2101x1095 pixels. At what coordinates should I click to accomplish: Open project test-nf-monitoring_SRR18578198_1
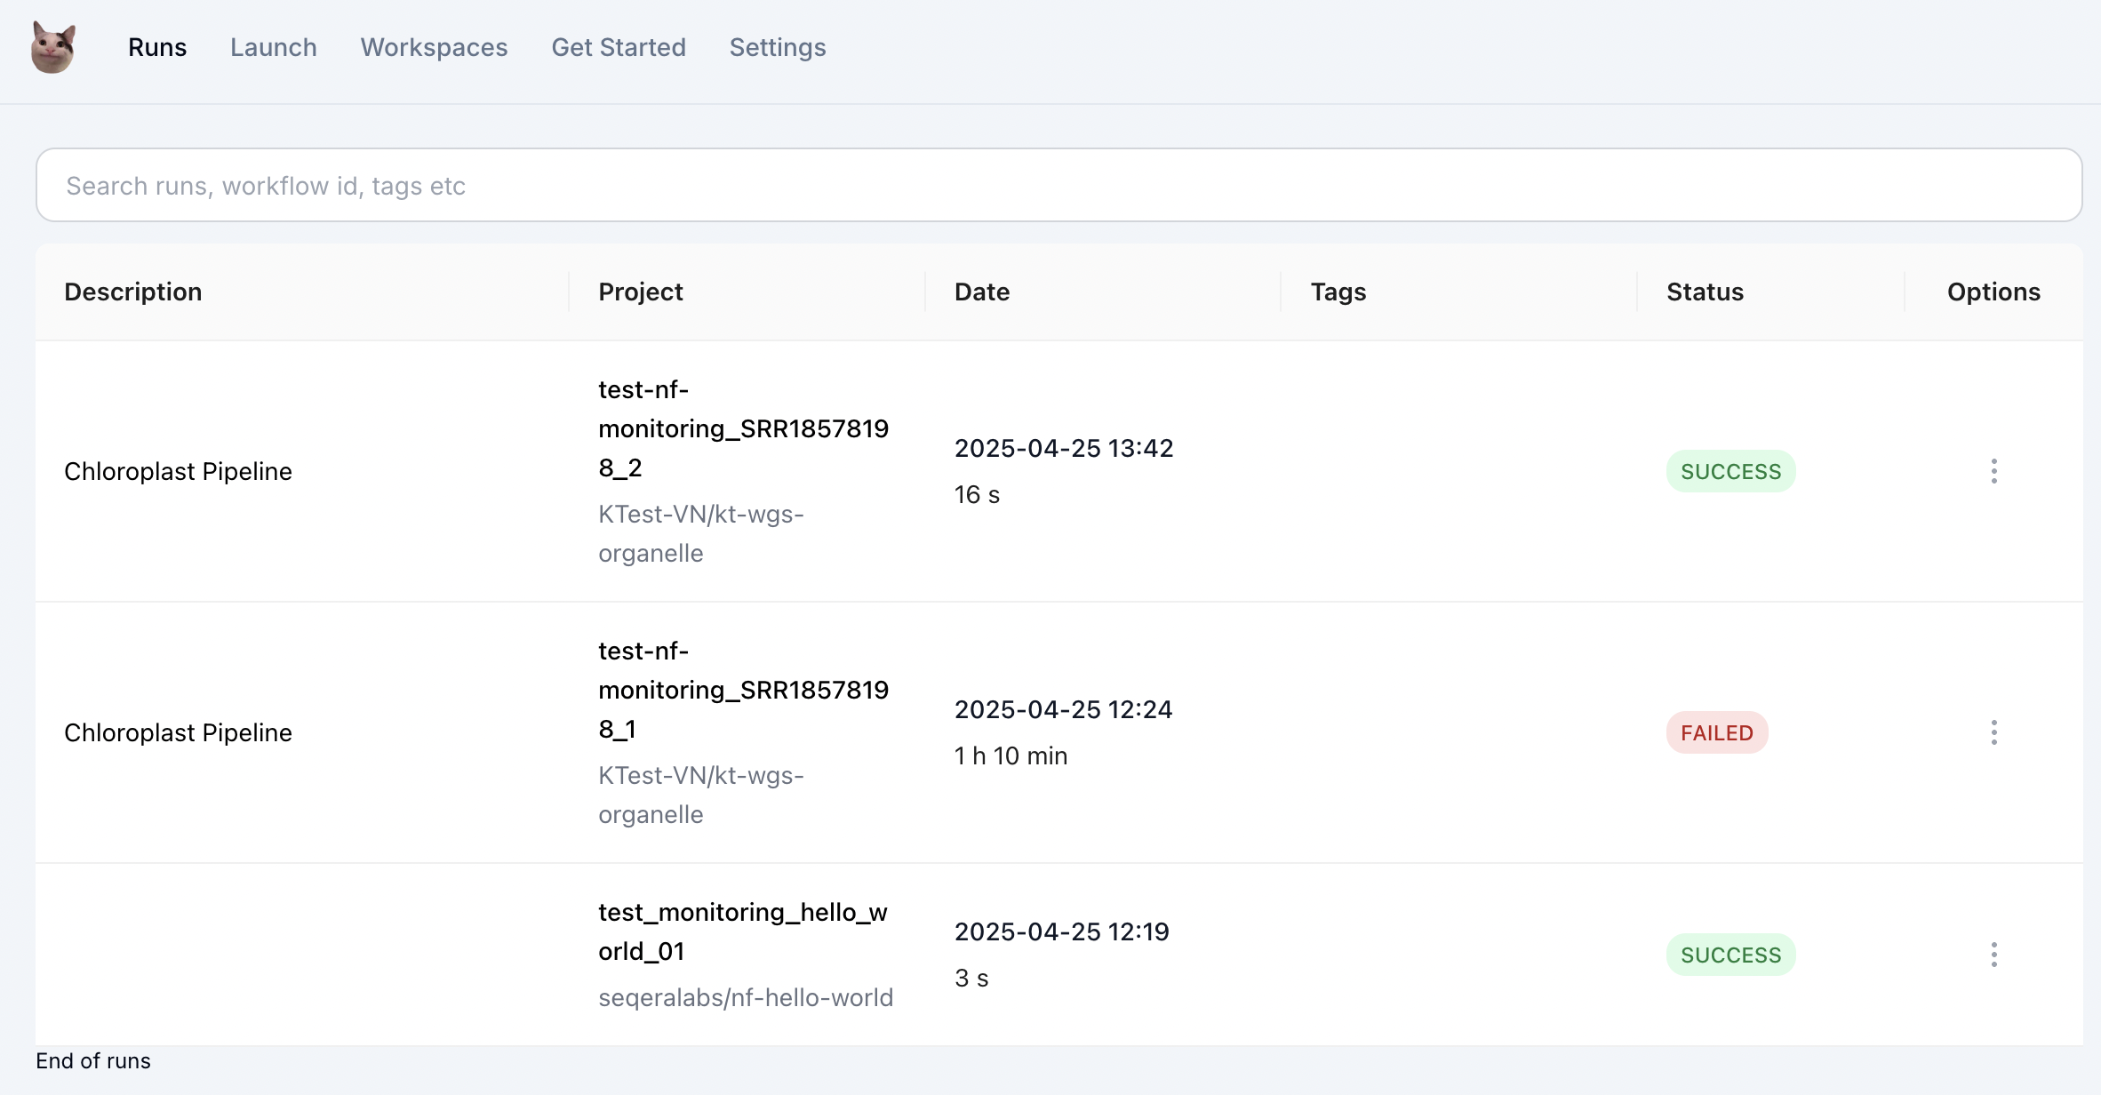pyautogui.click(x=743, y=690)
